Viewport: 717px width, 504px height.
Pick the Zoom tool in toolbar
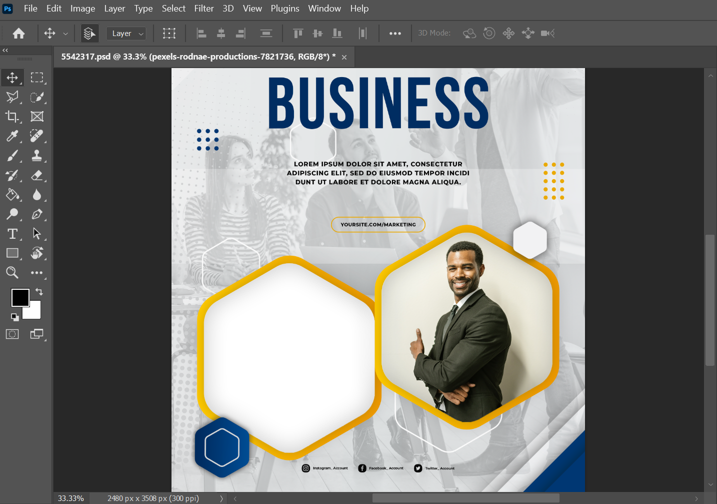point(12,272)
